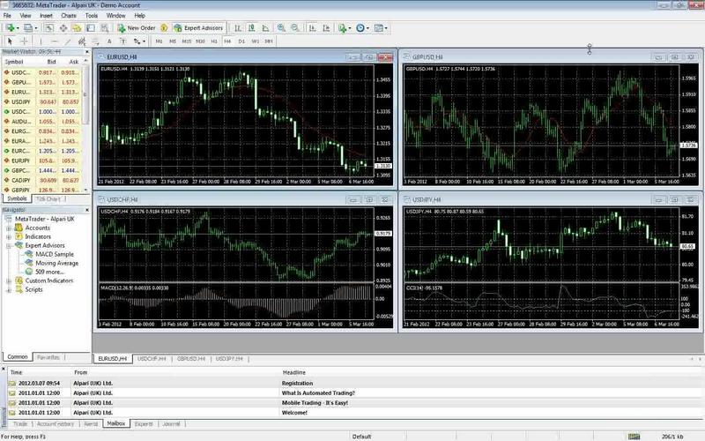Open the Templates toolbar icon
The width and height of the screenshot is (705, 441).
click(x=379, y=28)
